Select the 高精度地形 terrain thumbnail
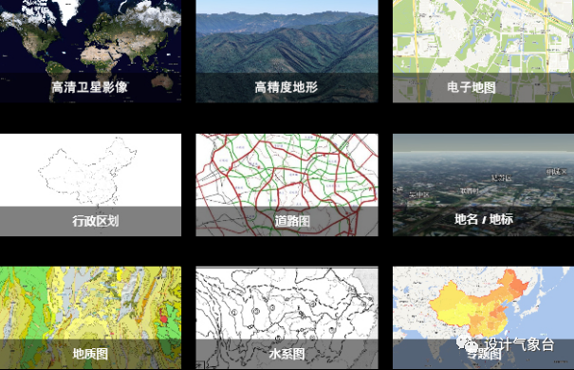Image resolution: width=574 pixels, height=370 pixels. click(287, 51)
